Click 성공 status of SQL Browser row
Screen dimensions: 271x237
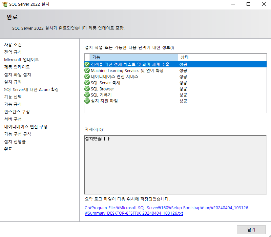tap(183, 89)
